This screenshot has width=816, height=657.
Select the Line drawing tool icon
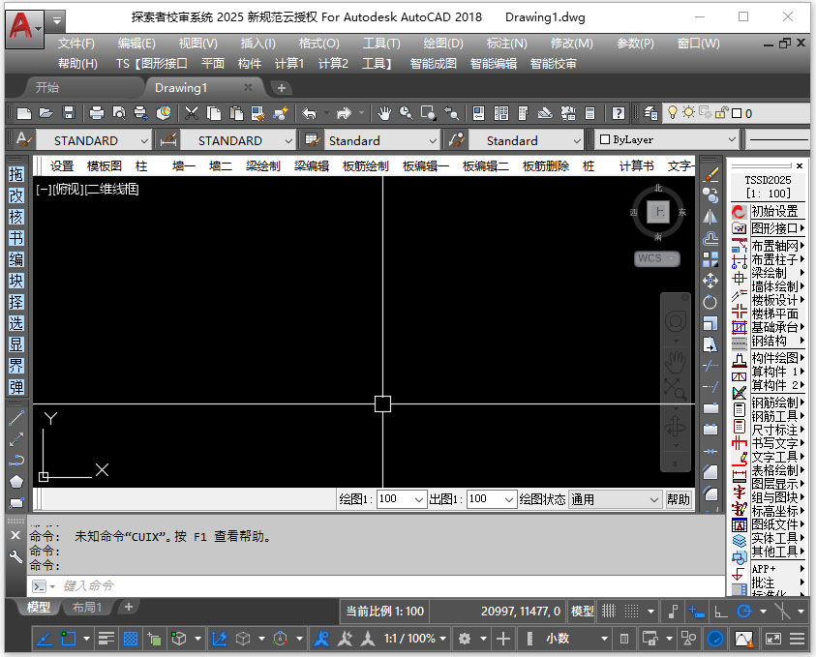tap(16, 417)
